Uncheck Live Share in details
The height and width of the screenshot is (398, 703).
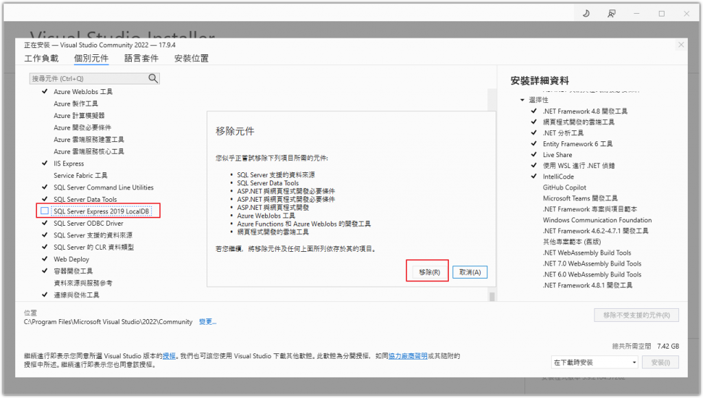pyautogui.click(x=533, y=154)
